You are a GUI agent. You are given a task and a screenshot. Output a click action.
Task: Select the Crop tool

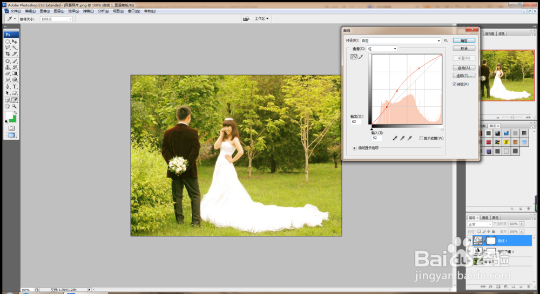point(8,53)
